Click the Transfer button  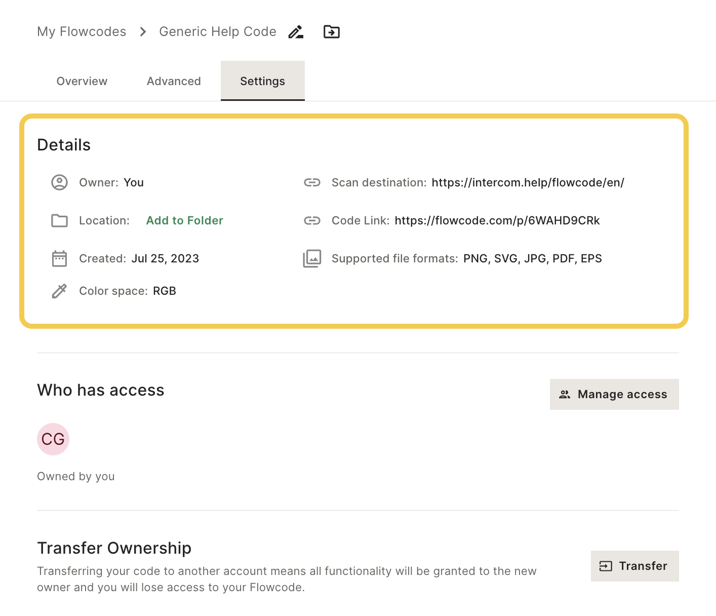[635, 566]
